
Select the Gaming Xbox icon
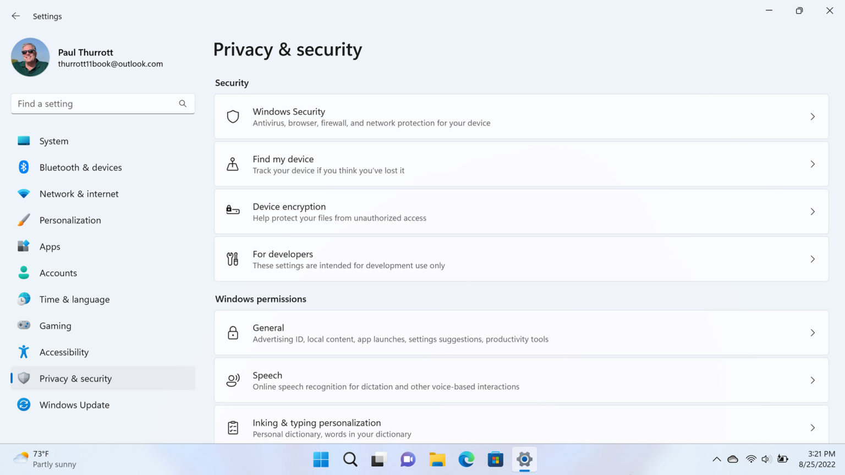coord(24,325)
